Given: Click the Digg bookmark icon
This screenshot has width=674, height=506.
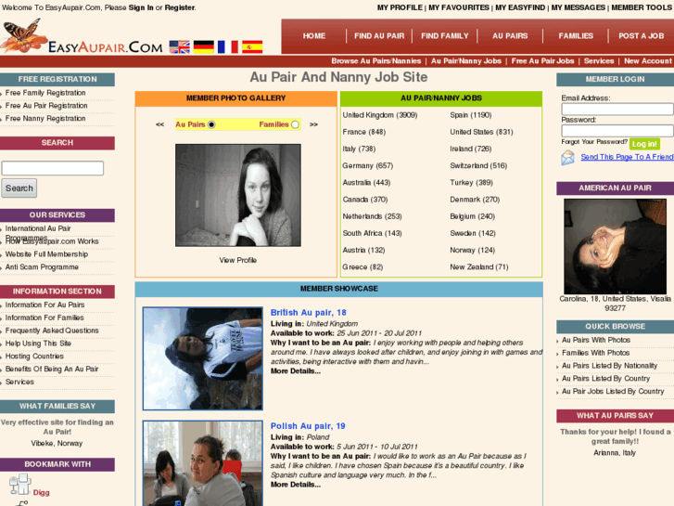Looking at the screenshot, I should point(19,484).
